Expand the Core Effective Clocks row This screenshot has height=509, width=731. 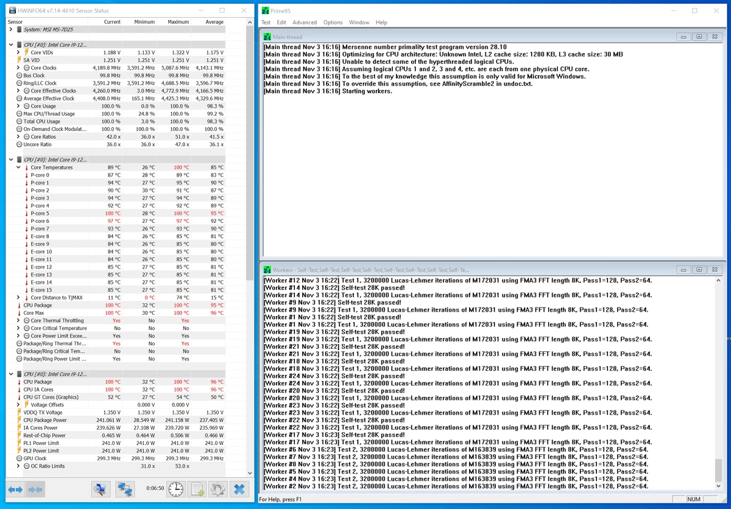pos(18,91)
